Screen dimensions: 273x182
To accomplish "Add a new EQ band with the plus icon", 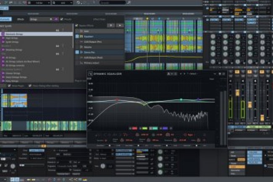I will point(171,128).
